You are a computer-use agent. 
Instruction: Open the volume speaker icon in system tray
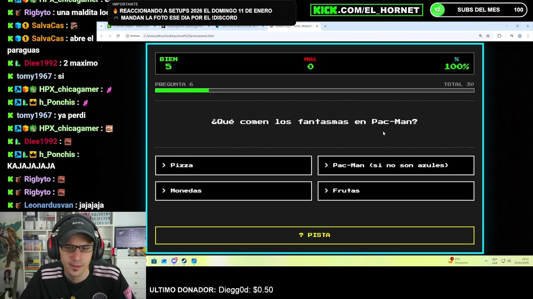click(508, 261)
